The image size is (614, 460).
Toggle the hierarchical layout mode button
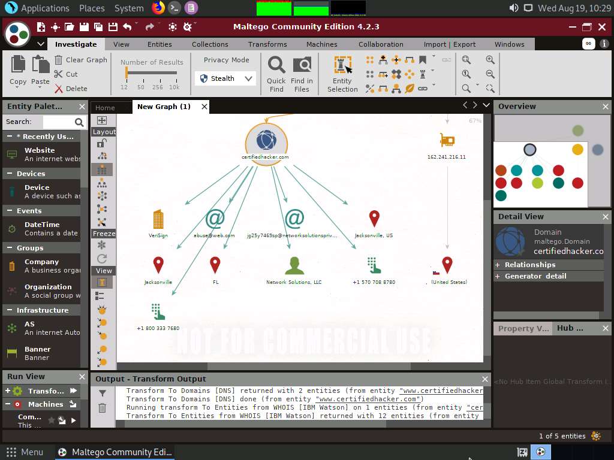click(x=102, y=183)
